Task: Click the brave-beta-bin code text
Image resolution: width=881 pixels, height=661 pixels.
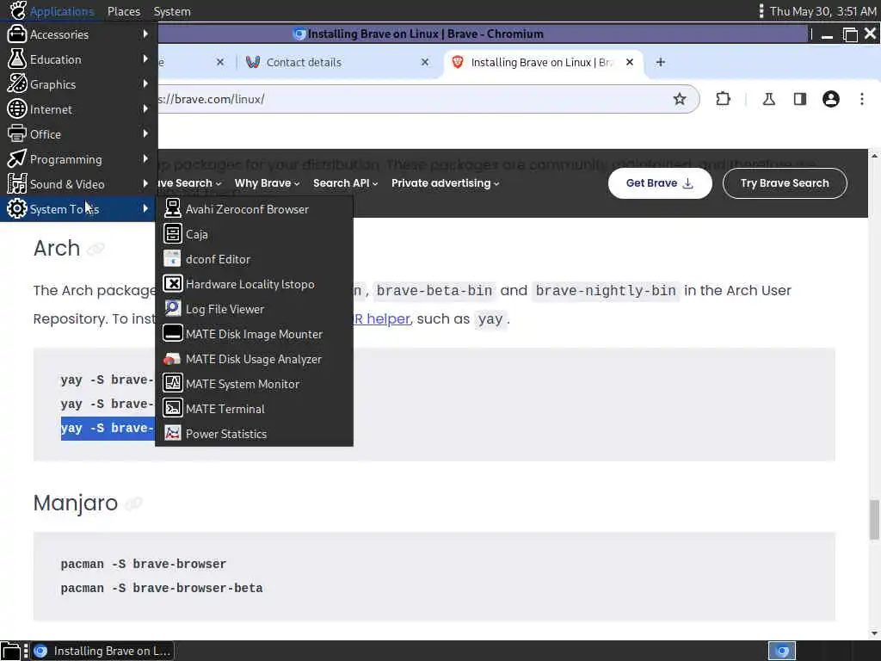Action: [434, 291]
